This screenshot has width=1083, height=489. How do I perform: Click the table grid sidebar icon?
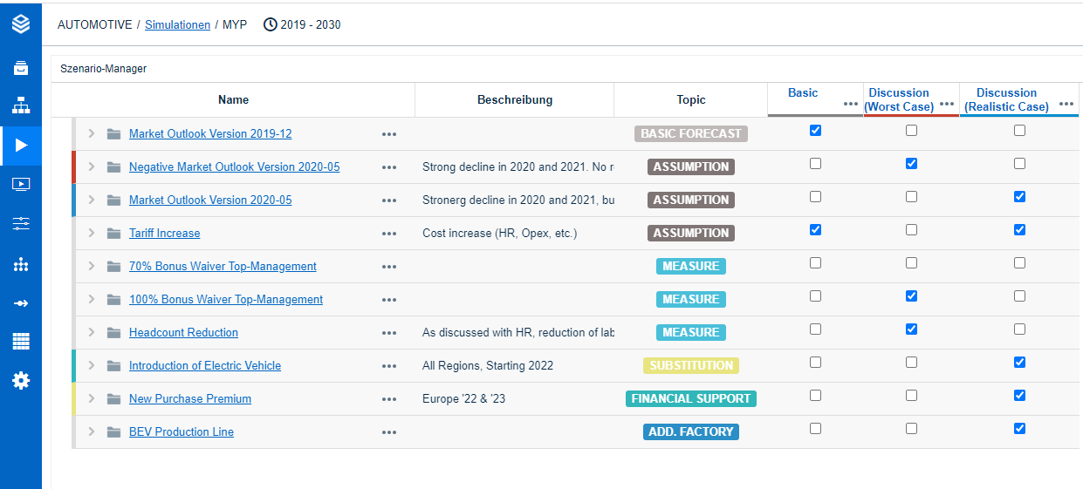pyautogui.click(x=21, y=341)
